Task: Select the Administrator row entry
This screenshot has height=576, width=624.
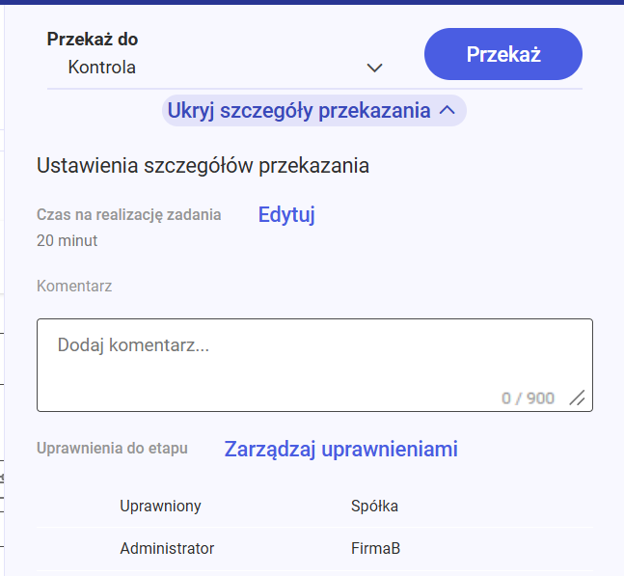Action: click(167, 548)
